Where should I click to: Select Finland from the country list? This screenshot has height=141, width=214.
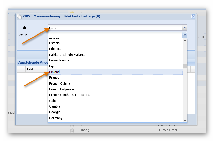coord(55,72)
